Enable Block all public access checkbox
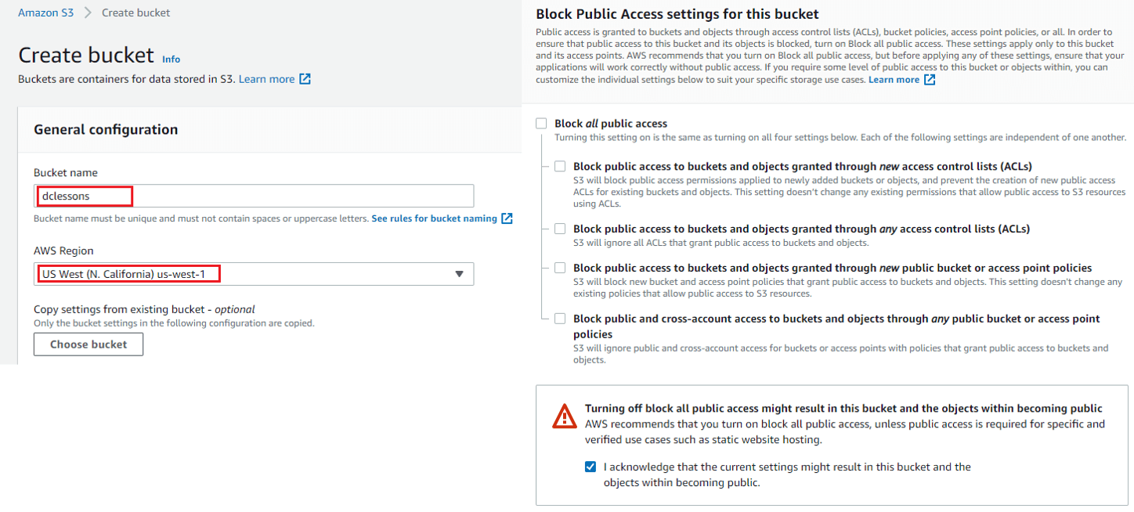The image size is (1134, 512). tap(541, 124)
